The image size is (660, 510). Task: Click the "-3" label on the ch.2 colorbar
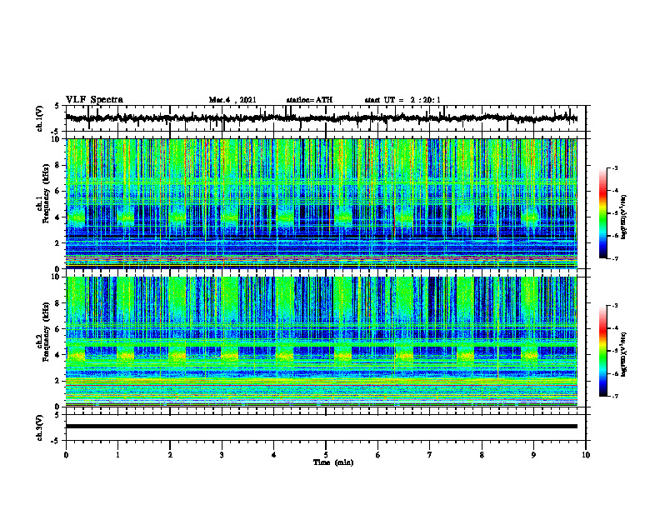pos(614,306)
